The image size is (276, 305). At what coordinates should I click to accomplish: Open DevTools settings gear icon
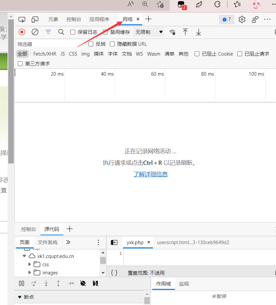coord(242,19)
